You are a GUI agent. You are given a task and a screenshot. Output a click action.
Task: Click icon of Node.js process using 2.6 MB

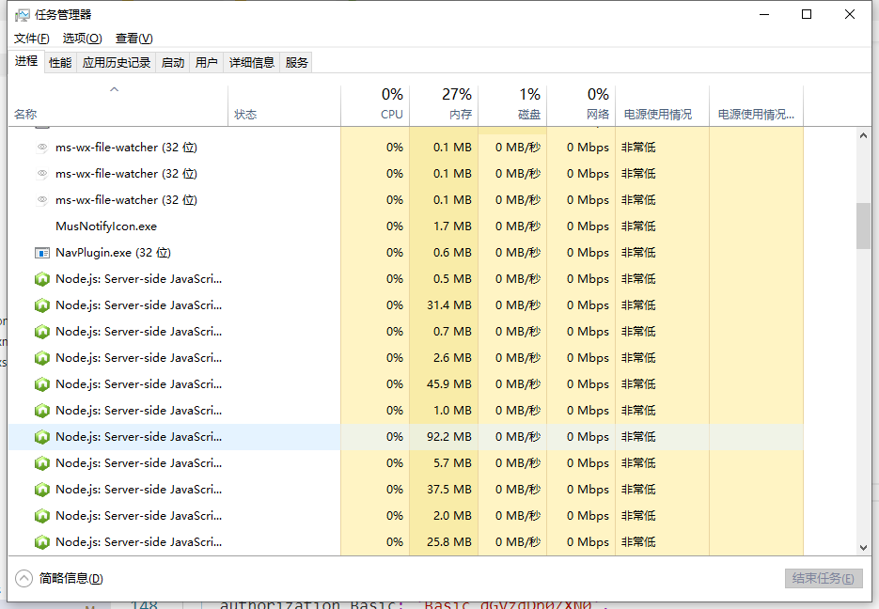pos(42,358)
